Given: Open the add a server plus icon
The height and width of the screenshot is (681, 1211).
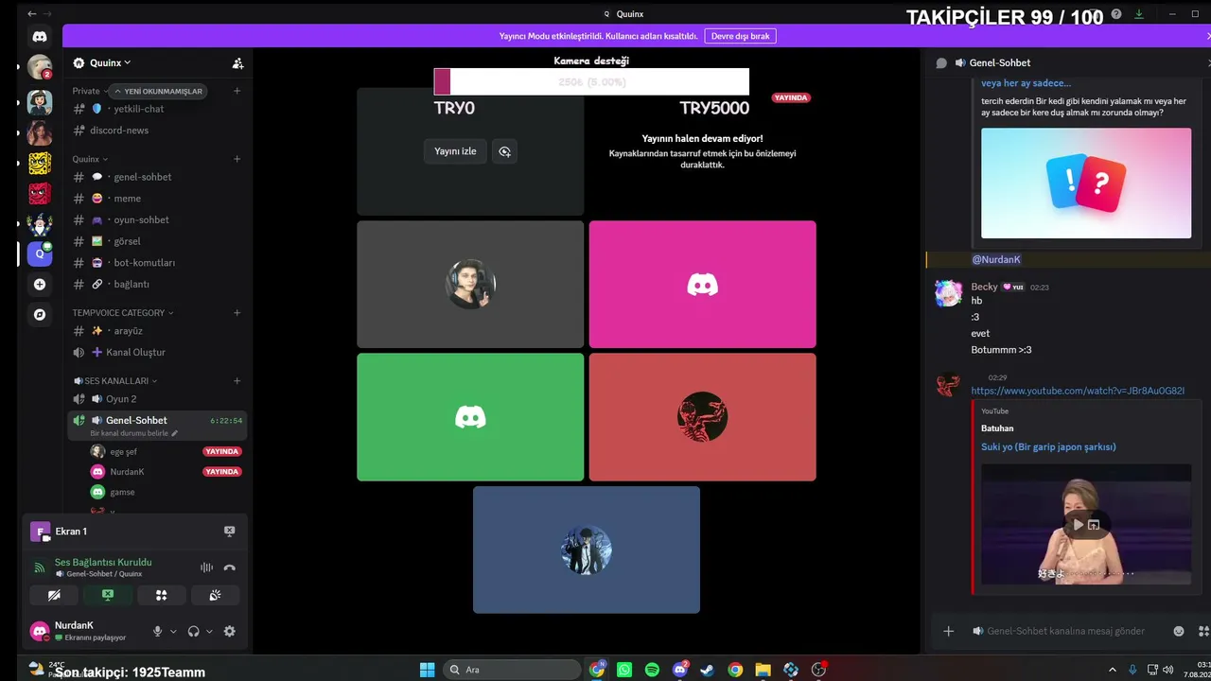Looking at the screenshot, I should tap(40, 285).
